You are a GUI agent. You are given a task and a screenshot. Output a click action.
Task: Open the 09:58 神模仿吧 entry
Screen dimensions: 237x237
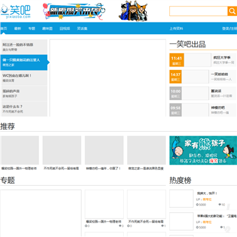click(x=203, y=110)
